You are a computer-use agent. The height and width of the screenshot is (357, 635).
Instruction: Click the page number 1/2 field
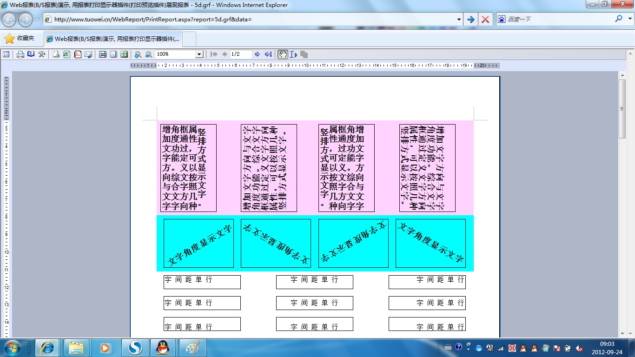click(x=241, y=54)
